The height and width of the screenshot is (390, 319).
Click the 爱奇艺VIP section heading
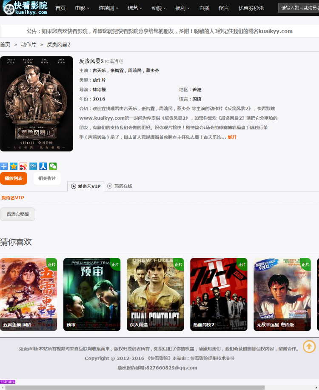[13, 198]
